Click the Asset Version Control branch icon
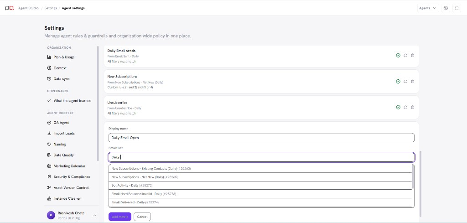The image size is (467, 223). click(x=49, y=187)
